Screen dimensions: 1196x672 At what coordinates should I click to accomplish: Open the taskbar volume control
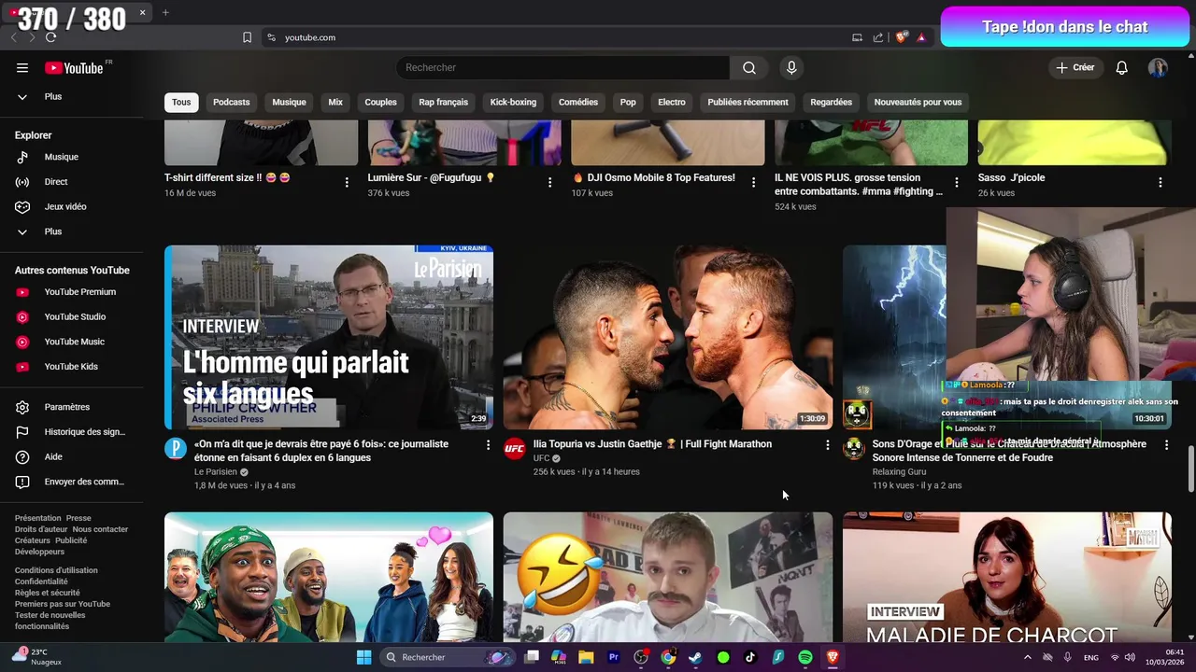[1130, 657]
